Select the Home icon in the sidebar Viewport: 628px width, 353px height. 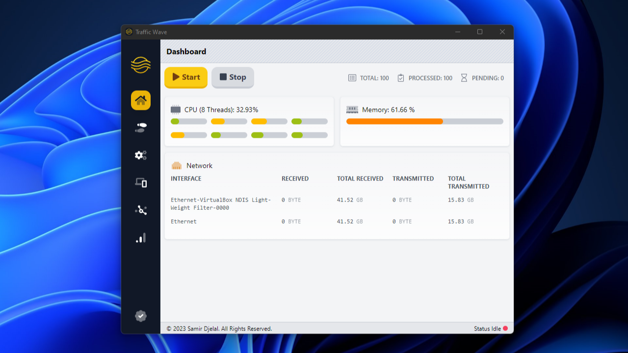click(x=141, y=100)
